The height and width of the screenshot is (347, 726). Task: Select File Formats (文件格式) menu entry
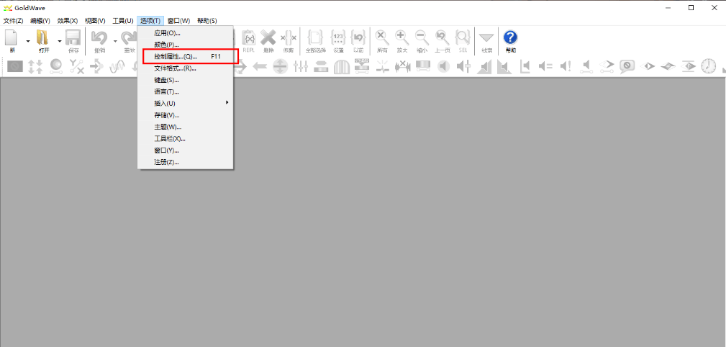point(175,68)
